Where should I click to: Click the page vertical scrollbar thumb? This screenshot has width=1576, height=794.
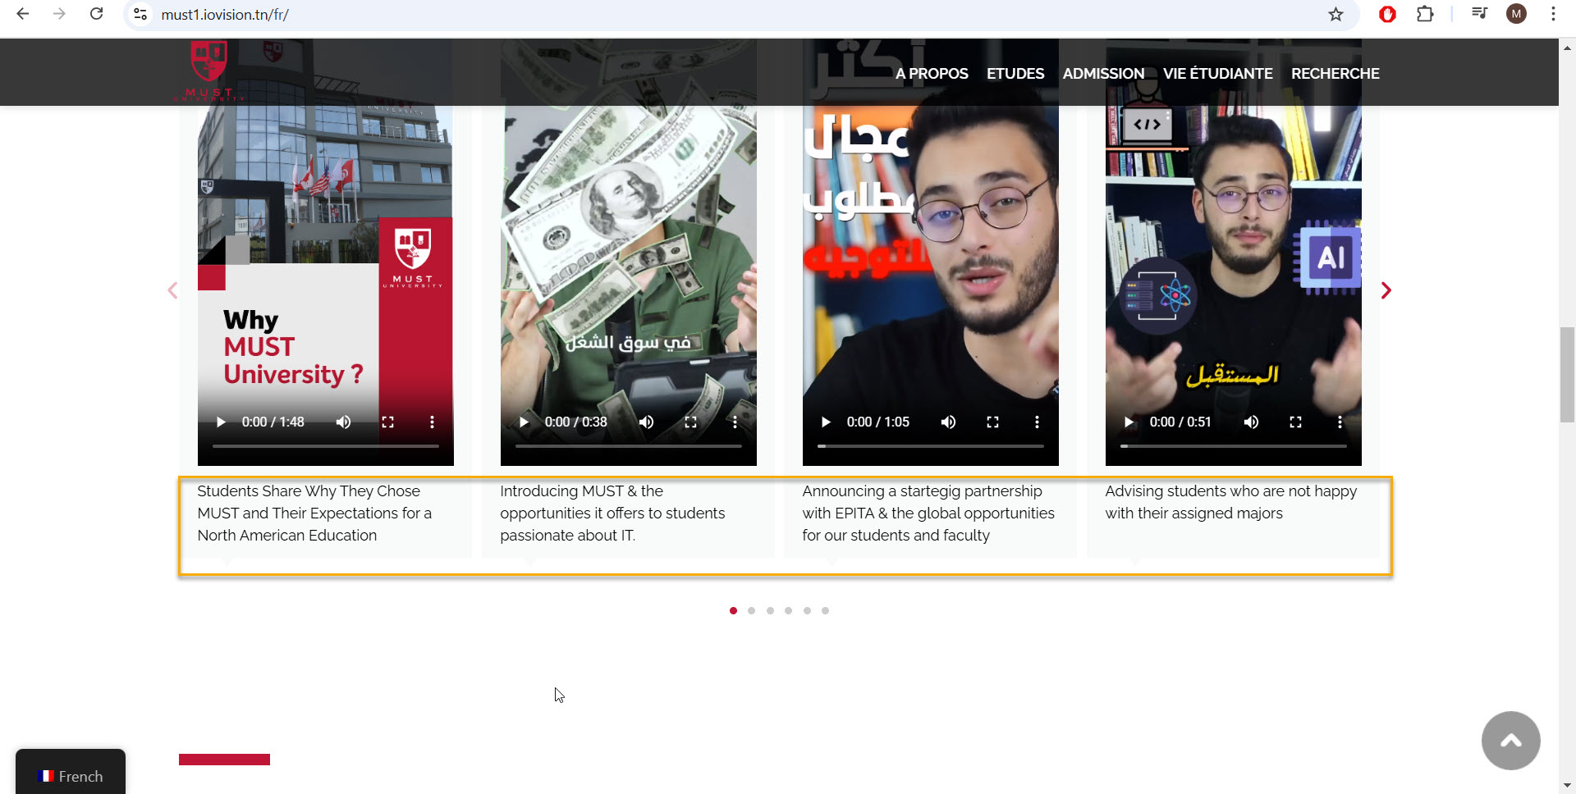pos(1567,374)
